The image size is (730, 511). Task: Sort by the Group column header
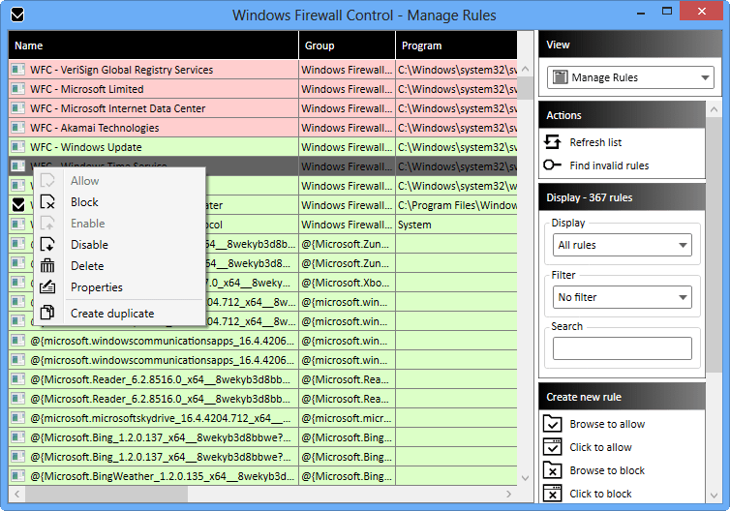pos(347,45)
